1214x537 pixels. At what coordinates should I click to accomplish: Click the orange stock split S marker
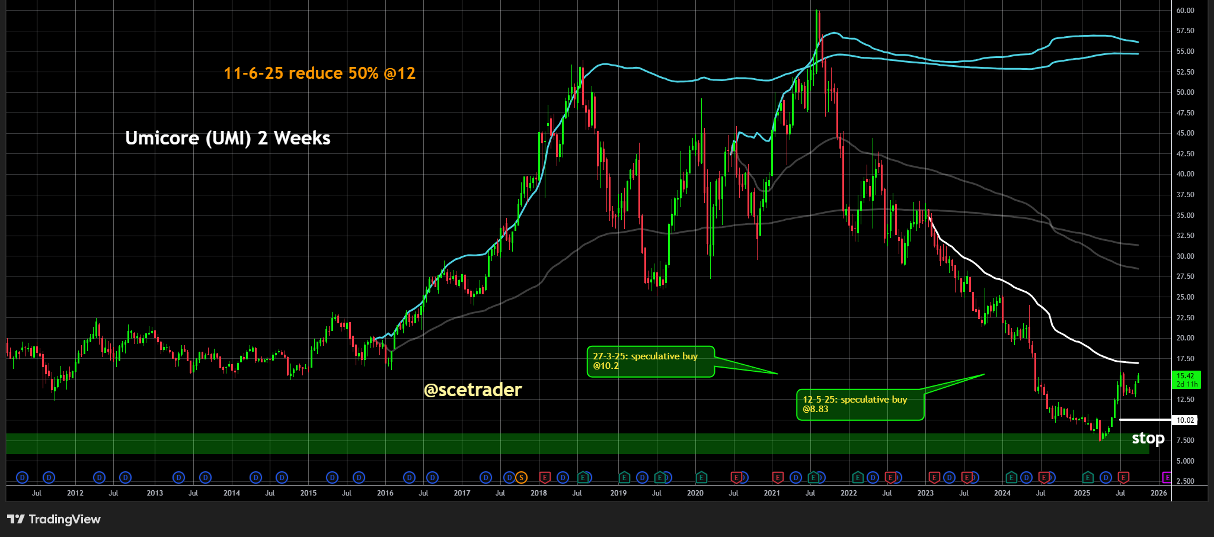tap(521, 477)
